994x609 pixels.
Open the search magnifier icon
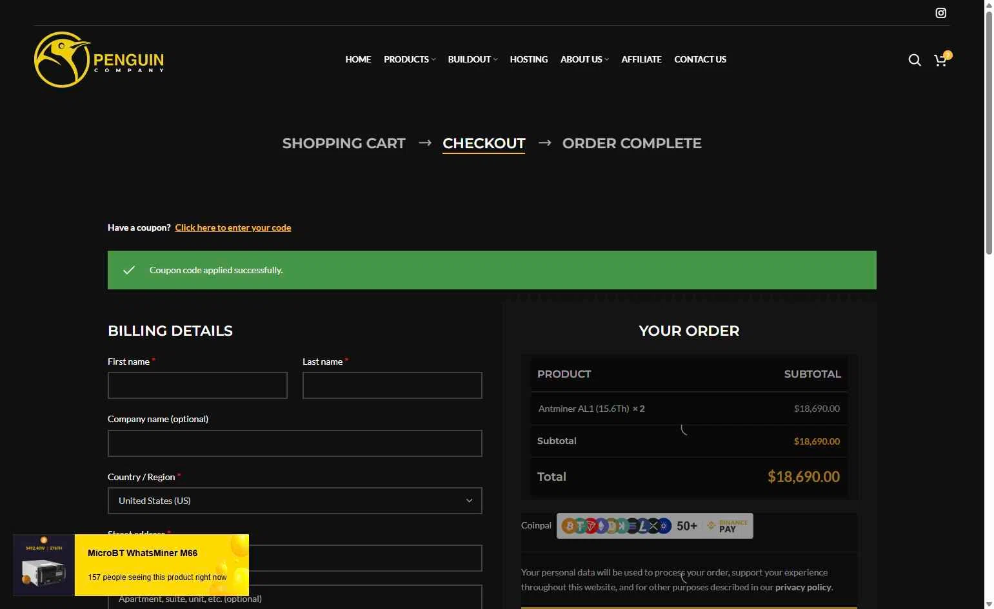pos(914,60)
